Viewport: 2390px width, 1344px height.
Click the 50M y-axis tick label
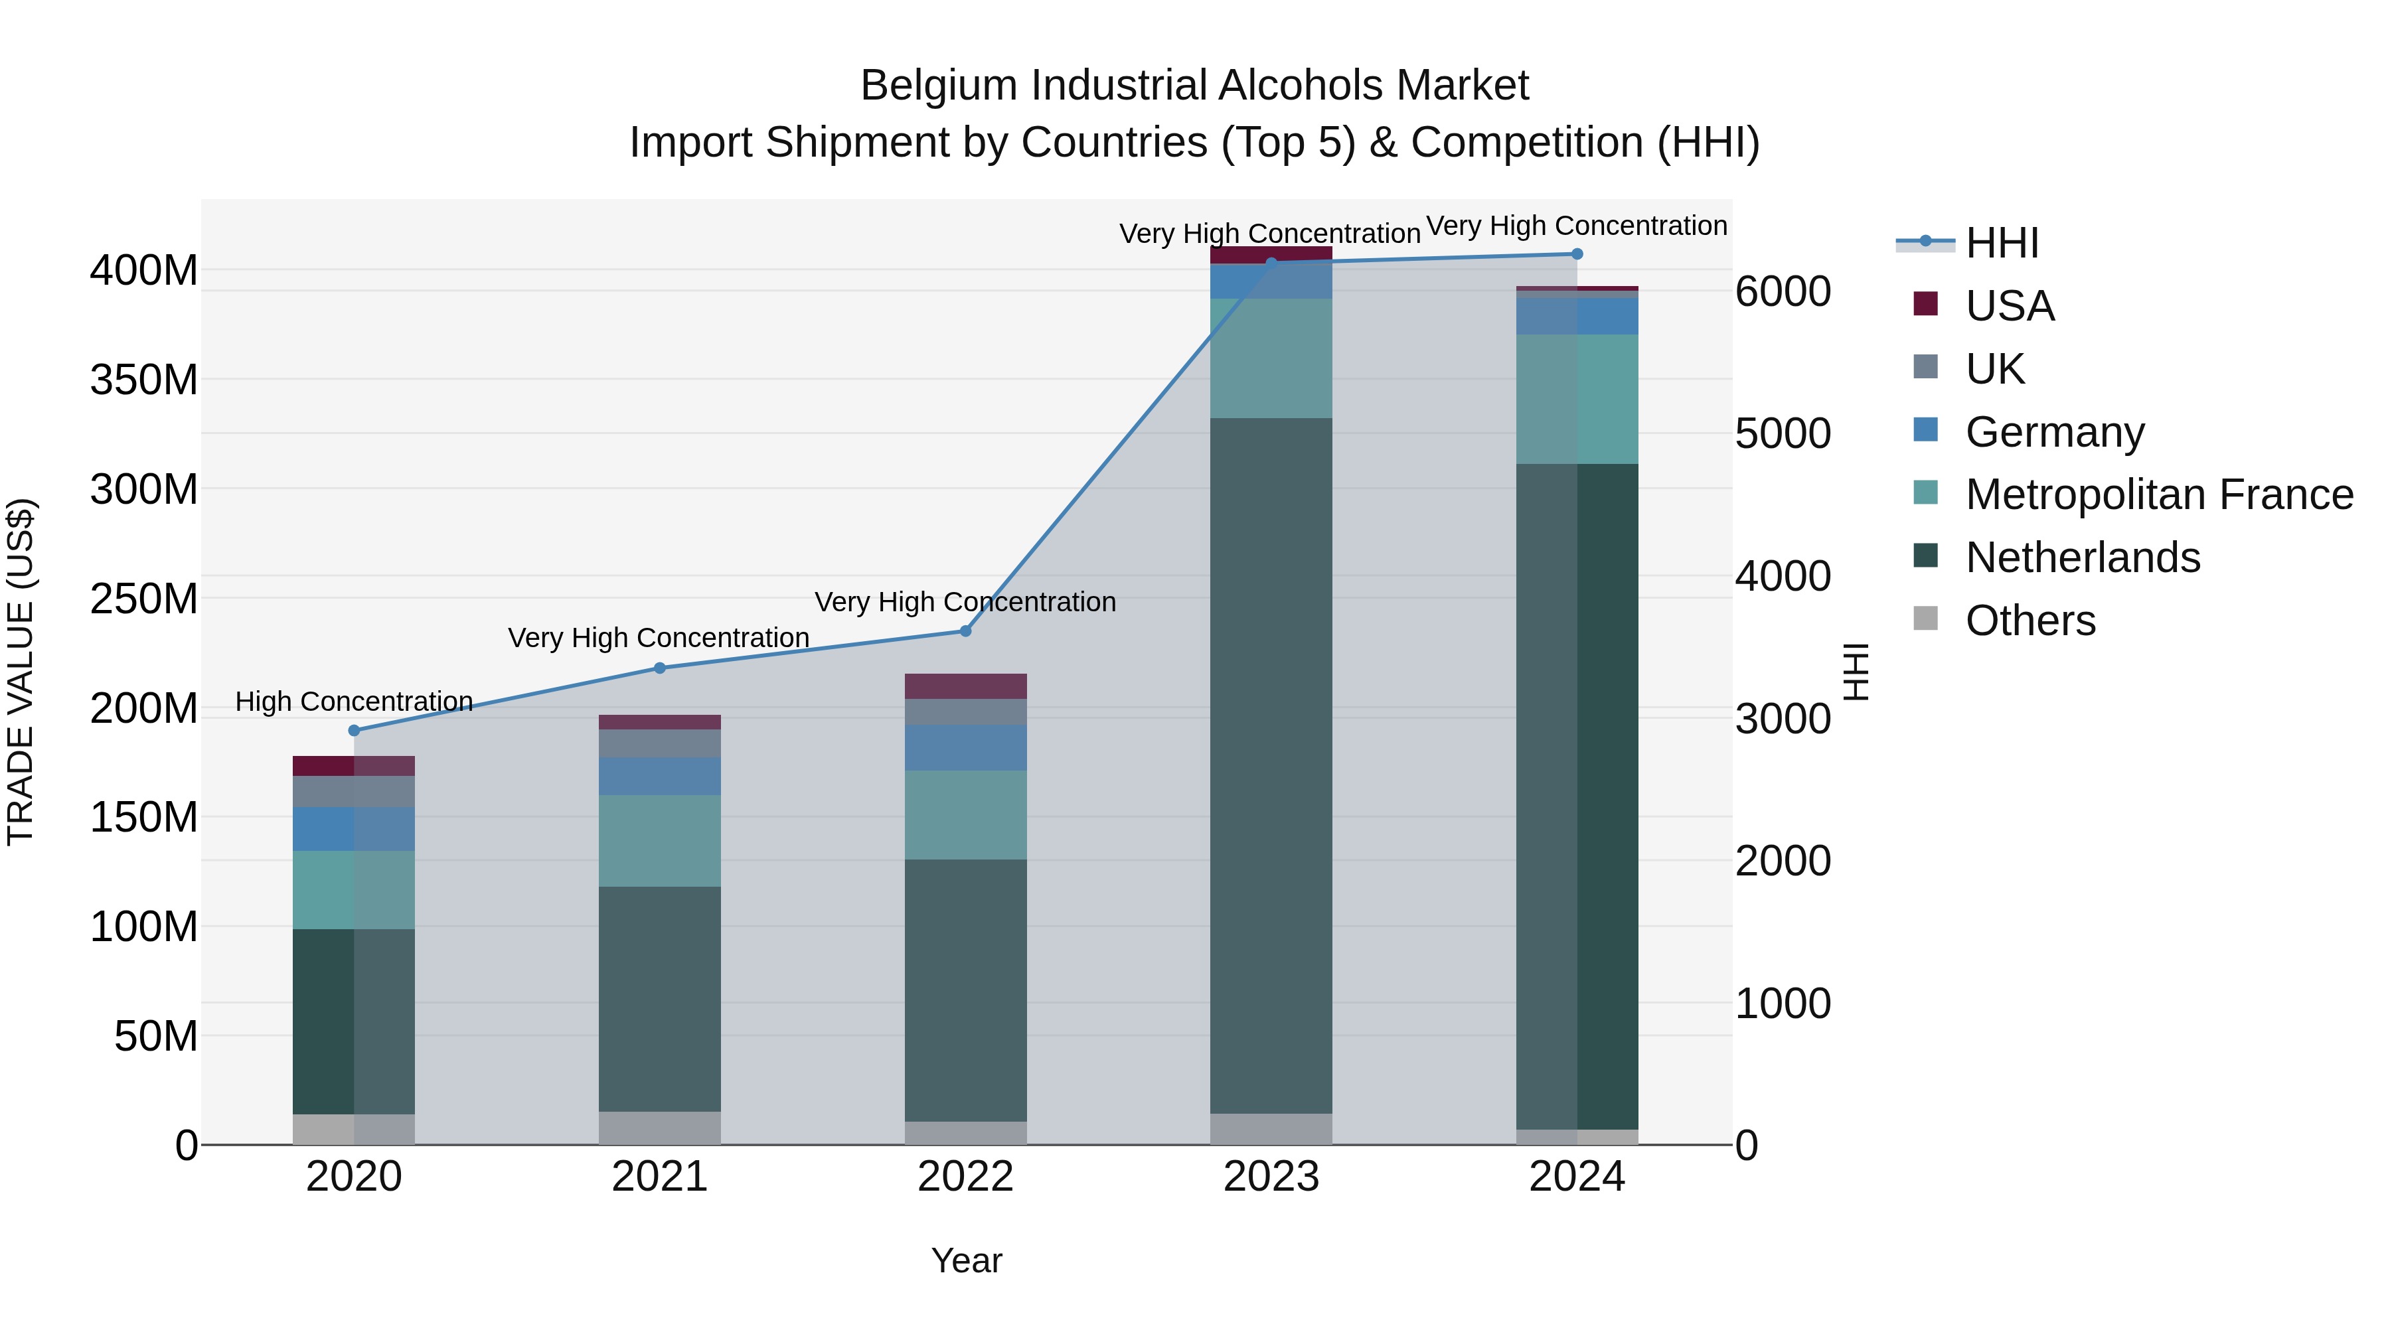pyautogui.click(x=156, y=1036)
